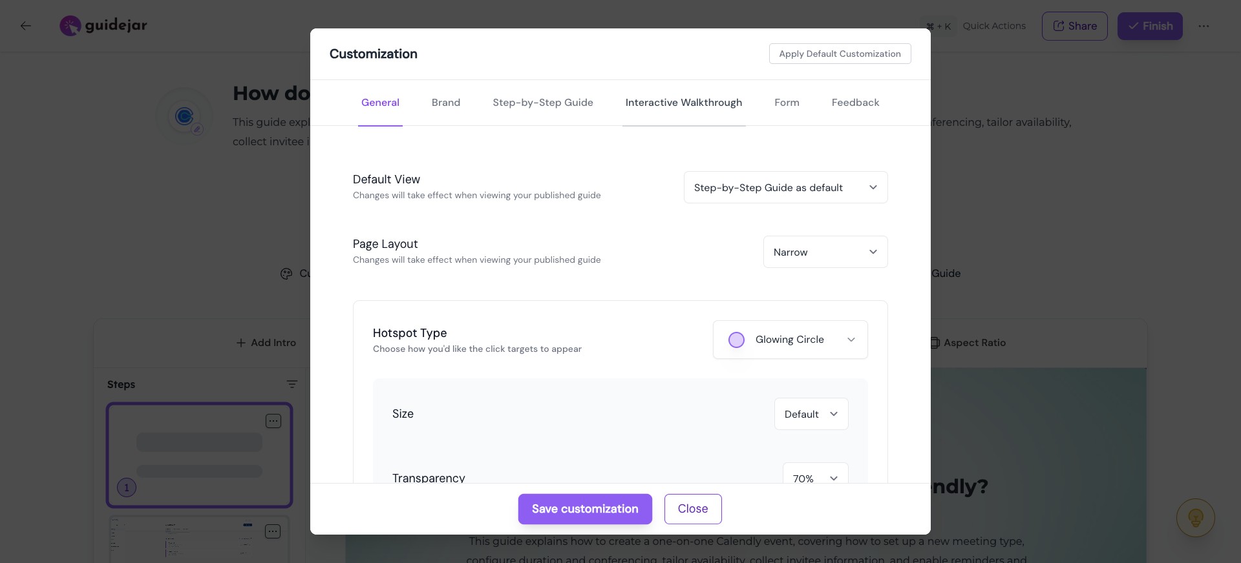Open the Hotspot Type Glowing Circle dropdown
Viewport: 1241px width, 563px height.
pos(790,340)
